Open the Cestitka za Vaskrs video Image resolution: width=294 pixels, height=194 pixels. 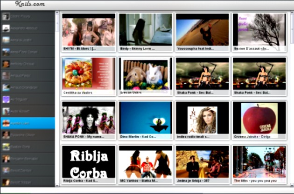coord(89,76)
